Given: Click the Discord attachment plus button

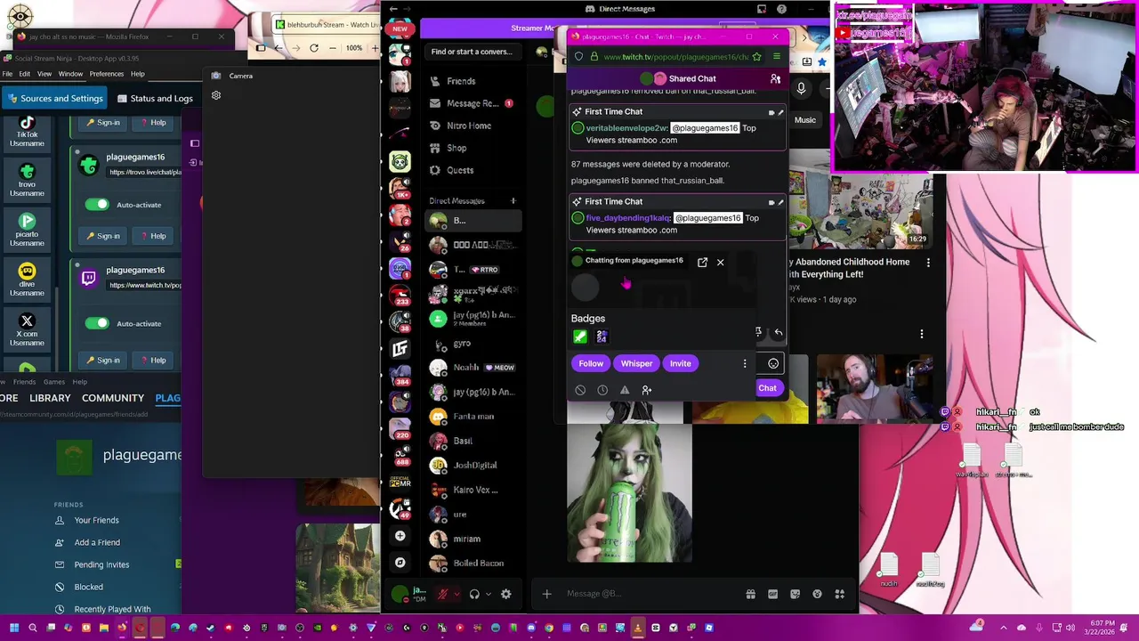Looking at the screenshot, I should coord(546,594).
